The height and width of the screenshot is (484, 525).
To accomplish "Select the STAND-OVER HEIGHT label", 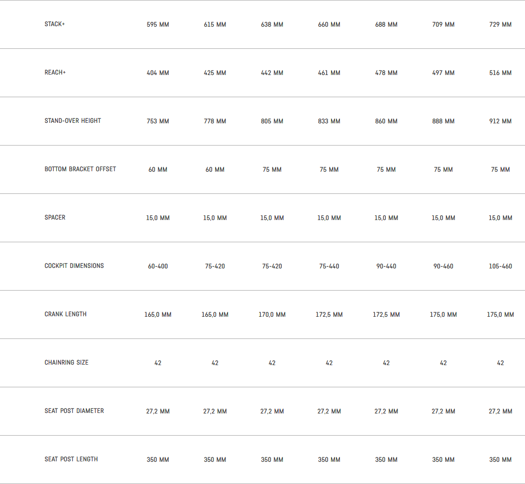I will pos(73,121).
